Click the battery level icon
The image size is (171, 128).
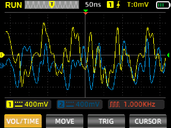163,5
